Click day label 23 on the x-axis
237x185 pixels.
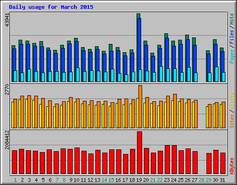click(167, 180)
